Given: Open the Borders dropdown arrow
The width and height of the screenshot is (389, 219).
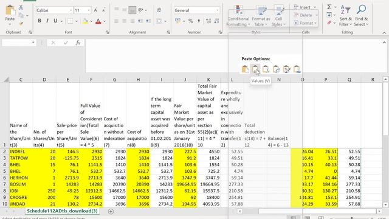Looking at the screenshot, I should coord(77,21).
